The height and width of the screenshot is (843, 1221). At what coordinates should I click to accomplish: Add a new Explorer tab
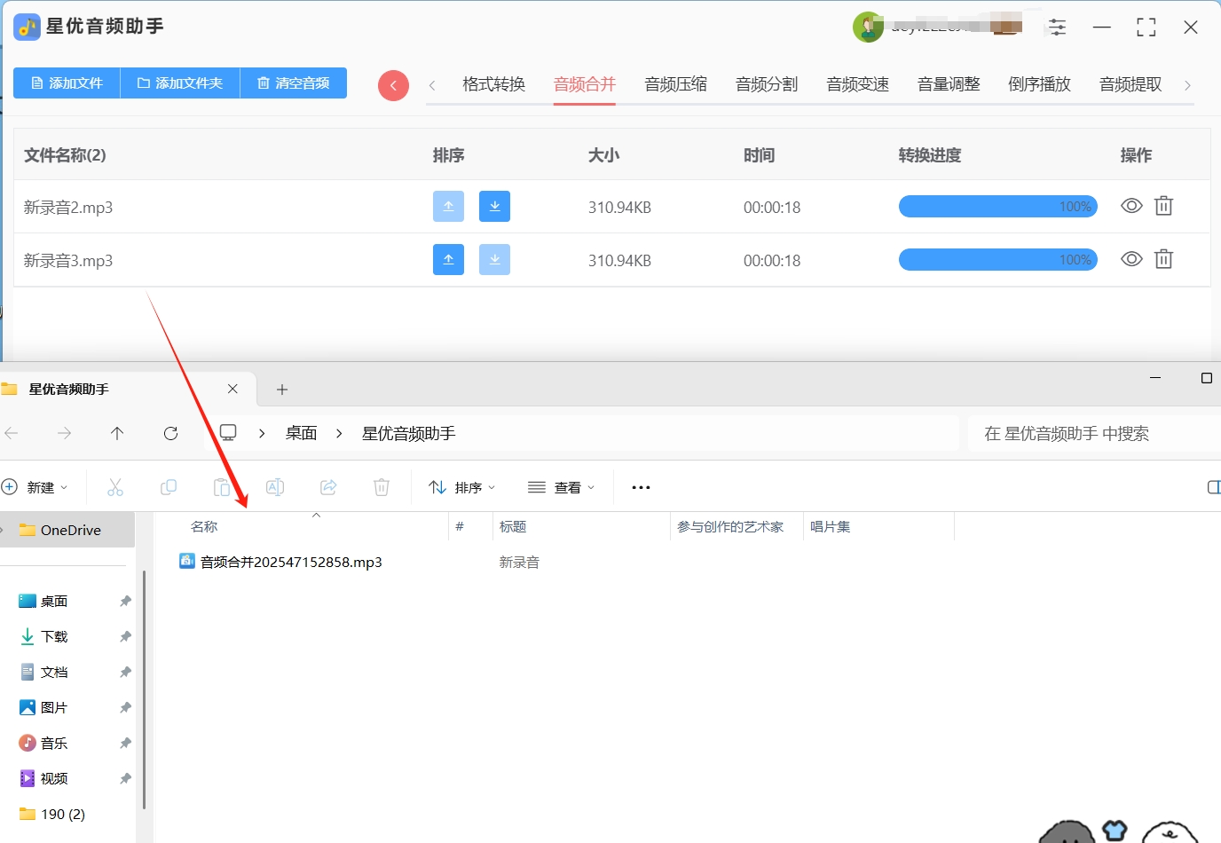(x=282, y=390)
